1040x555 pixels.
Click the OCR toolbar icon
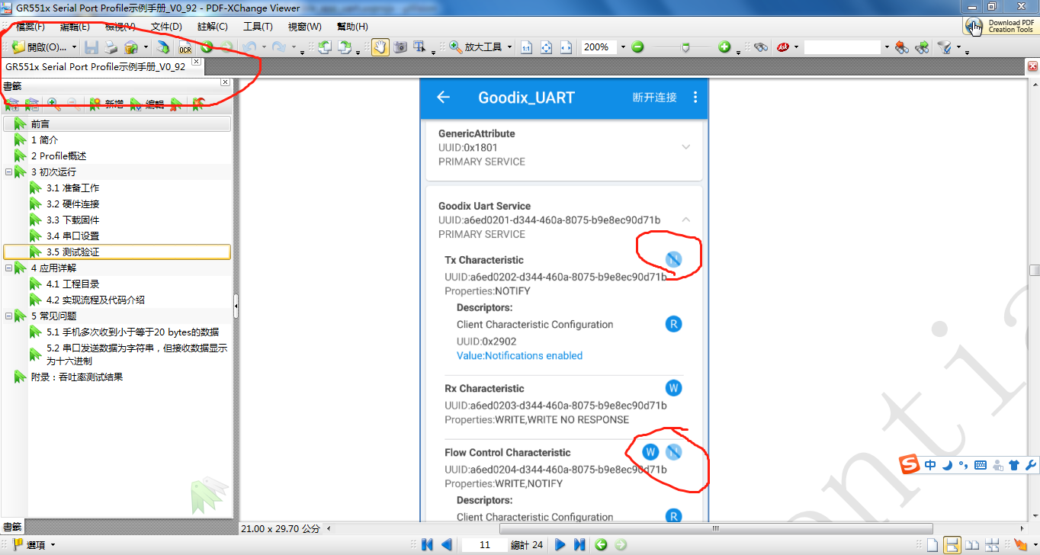click(x=185, y=48)
